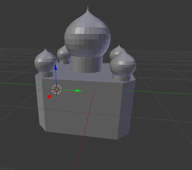192x170 pixels.
Task: Select the cylindrical drum under the central dome
Action: click(87, 64)
